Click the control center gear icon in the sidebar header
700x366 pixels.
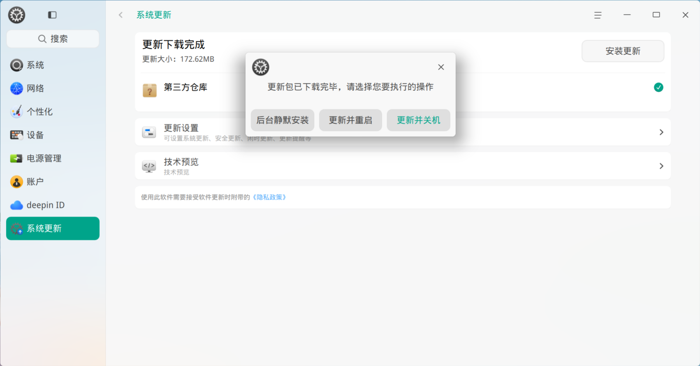point(17,15)
